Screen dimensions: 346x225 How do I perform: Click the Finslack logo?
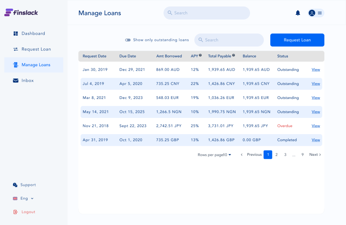tap(21, 12)
